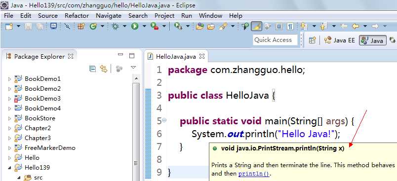Open the Refactor menu

(x=77, y=16)
